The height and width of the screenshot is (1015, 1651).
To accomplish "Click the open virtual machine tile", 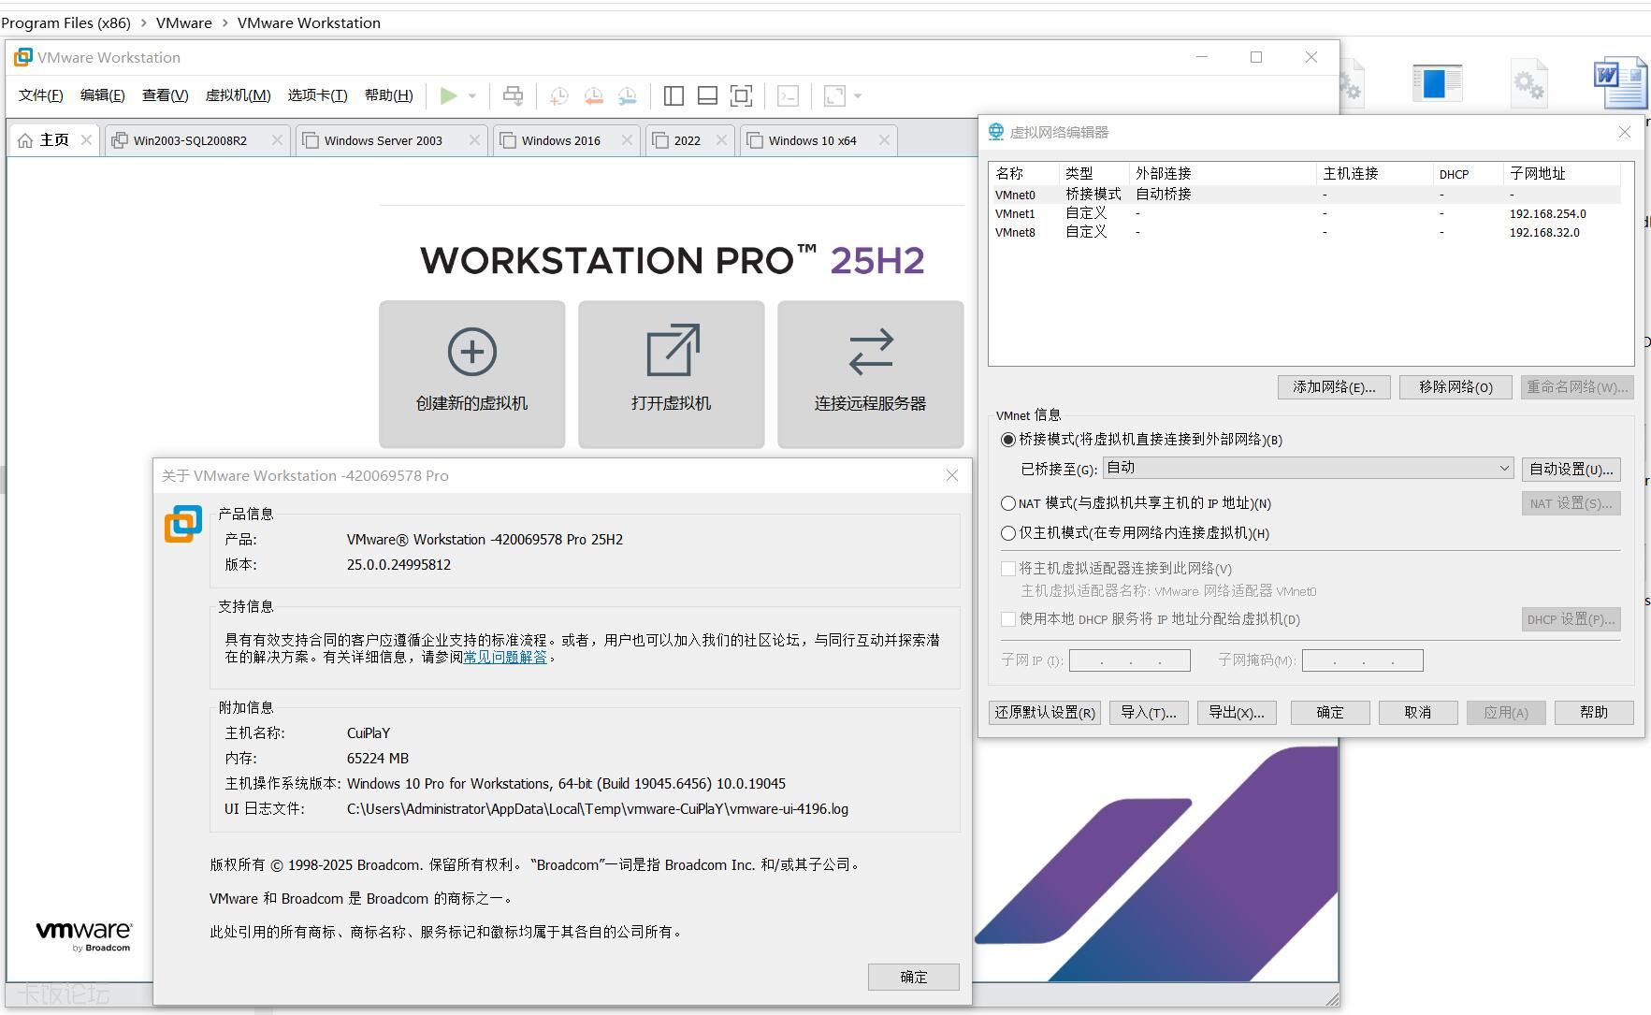I will point(671,374).
